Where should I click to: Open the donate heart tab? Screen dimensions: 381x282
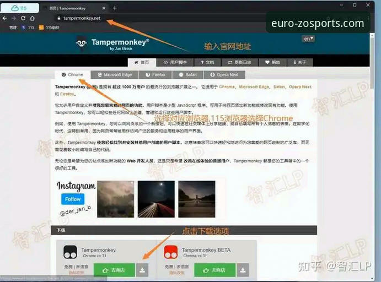point(272,62)
